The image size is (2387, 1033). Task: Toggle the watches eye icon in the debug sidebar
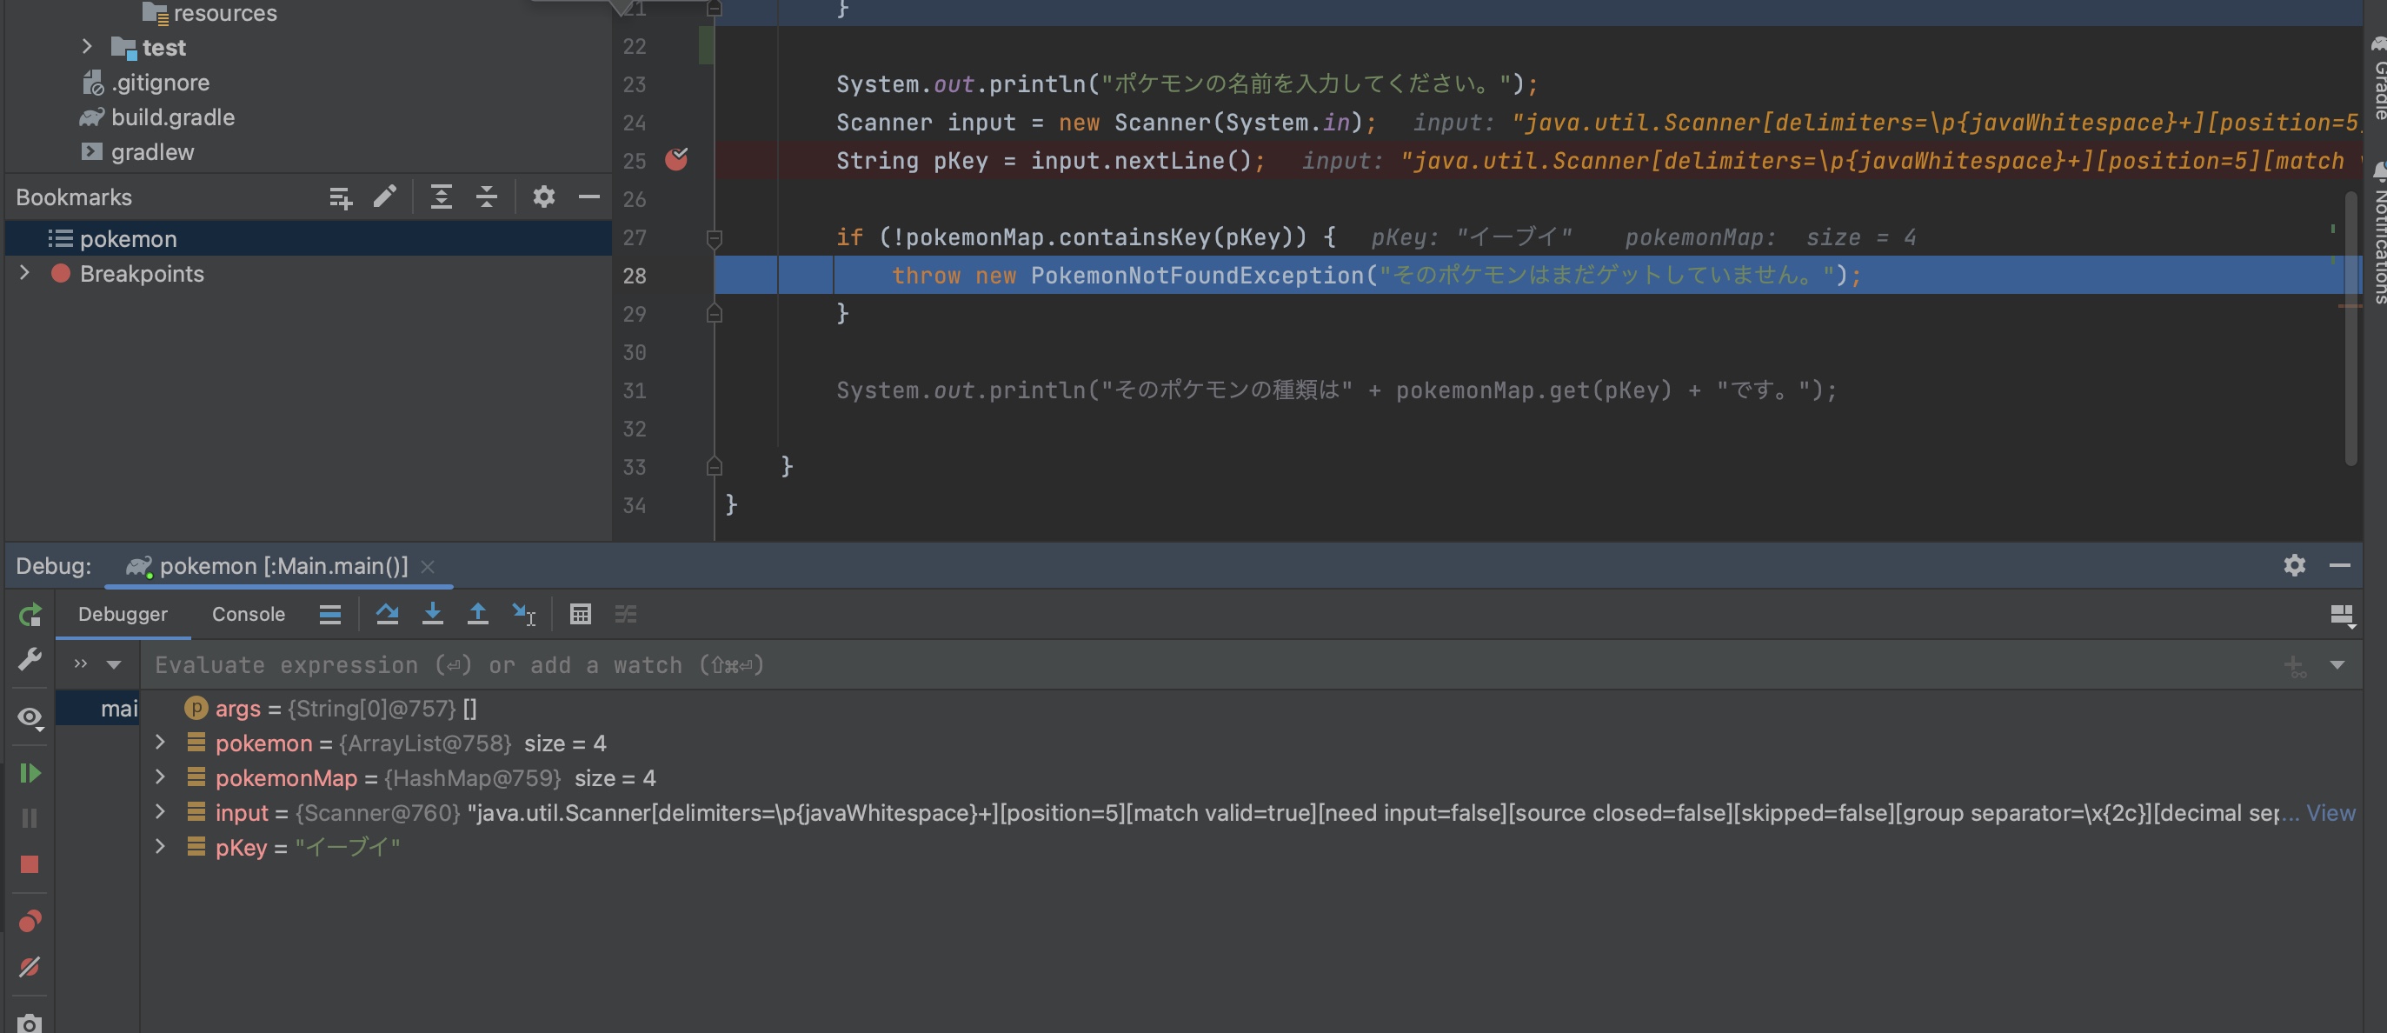(30, 716)
